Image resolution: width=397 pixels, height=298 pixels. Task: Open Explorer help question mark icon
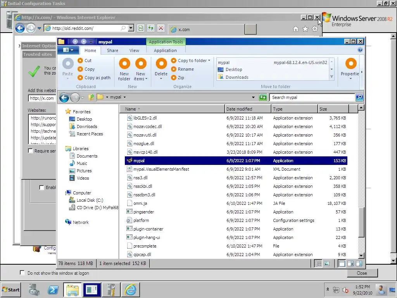pyautogui.click(x=360, y=50)
